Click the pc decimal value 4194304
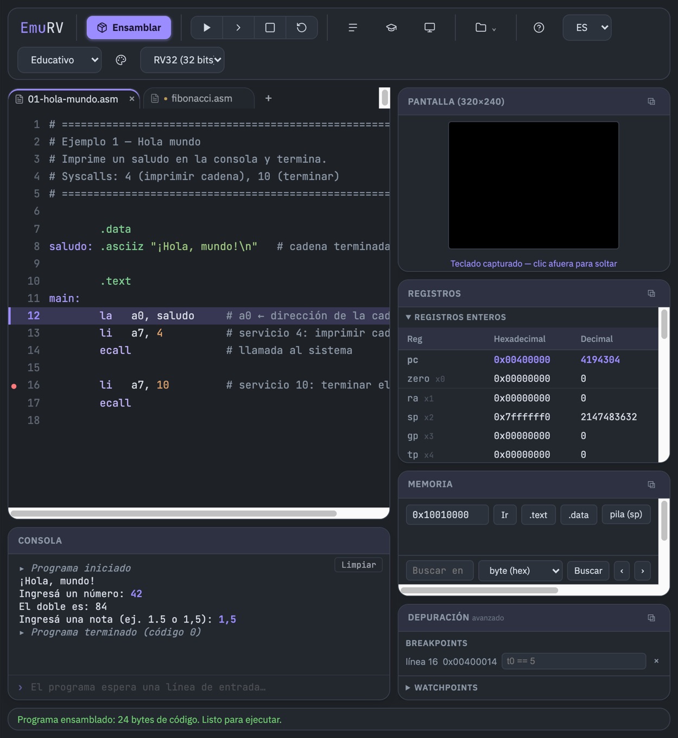 tap(600, 360)
